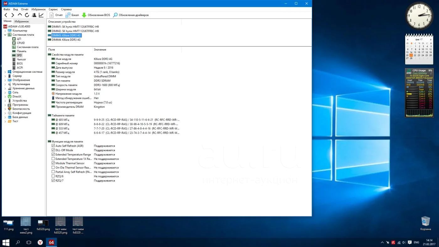The image size is (439, 247).
Task: Show hidden tray icons chevron
Action: [382, 242]
